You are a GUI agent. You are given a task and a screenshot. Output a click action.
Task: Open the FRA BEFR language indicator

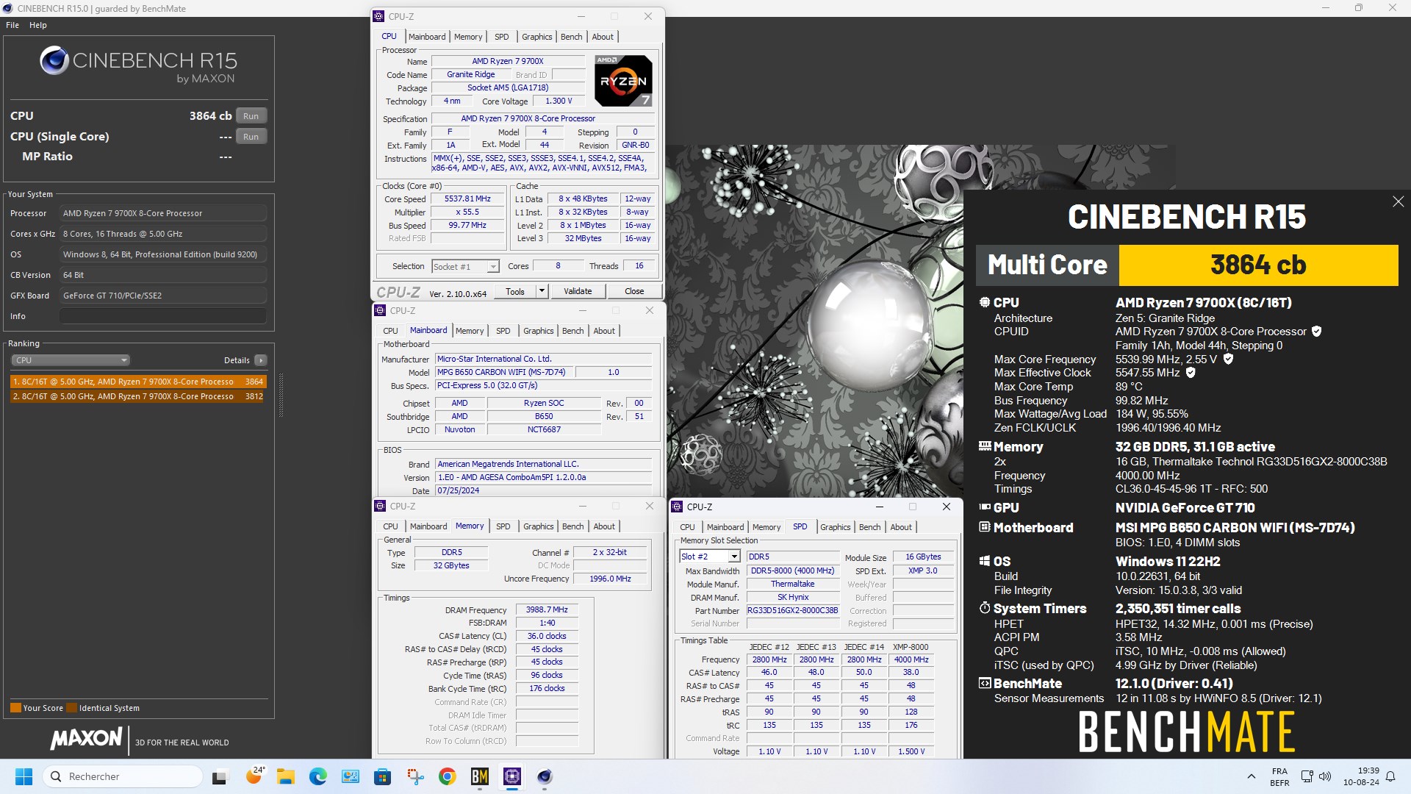point(1279,776)
